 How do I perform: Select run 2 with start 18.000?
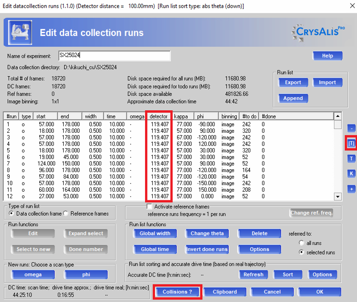point(168,131)
